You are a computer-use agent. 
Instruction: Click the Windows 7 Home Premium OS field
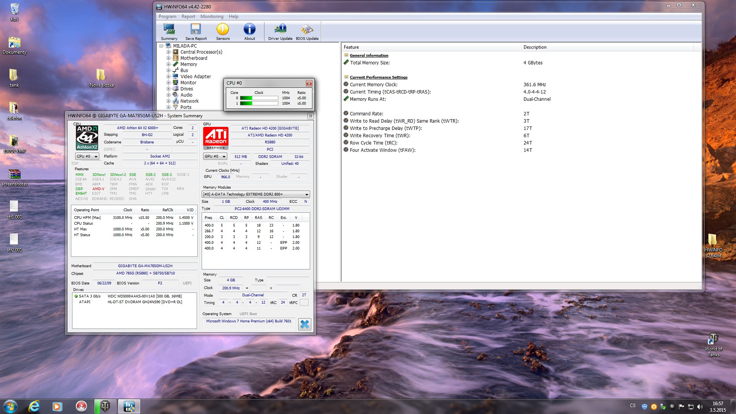tap(249, 321)
